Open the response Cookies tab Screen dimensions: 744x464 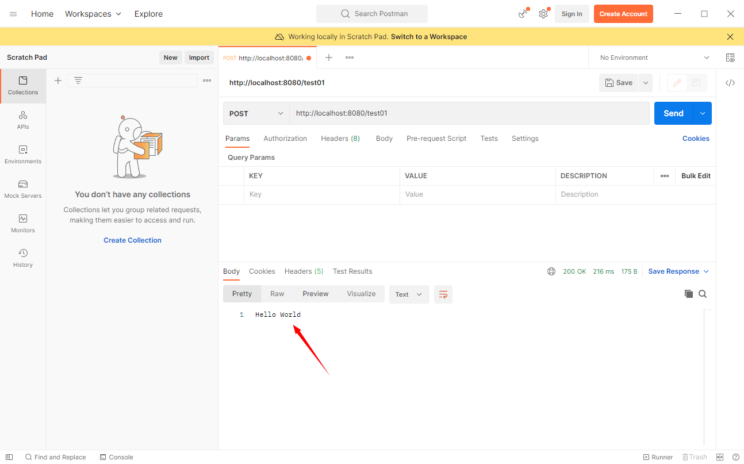262,271
